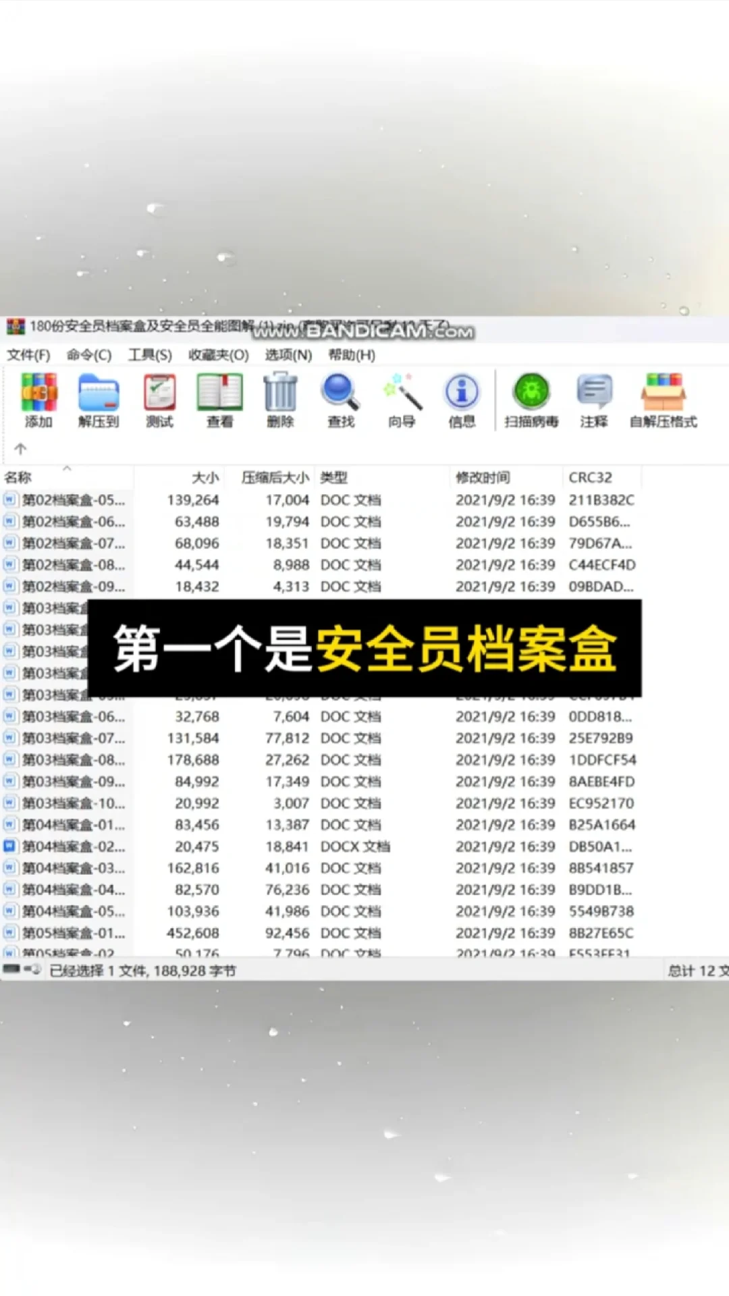Open the 收藏夹(O) menu
729x1296 pixels.
219,355
